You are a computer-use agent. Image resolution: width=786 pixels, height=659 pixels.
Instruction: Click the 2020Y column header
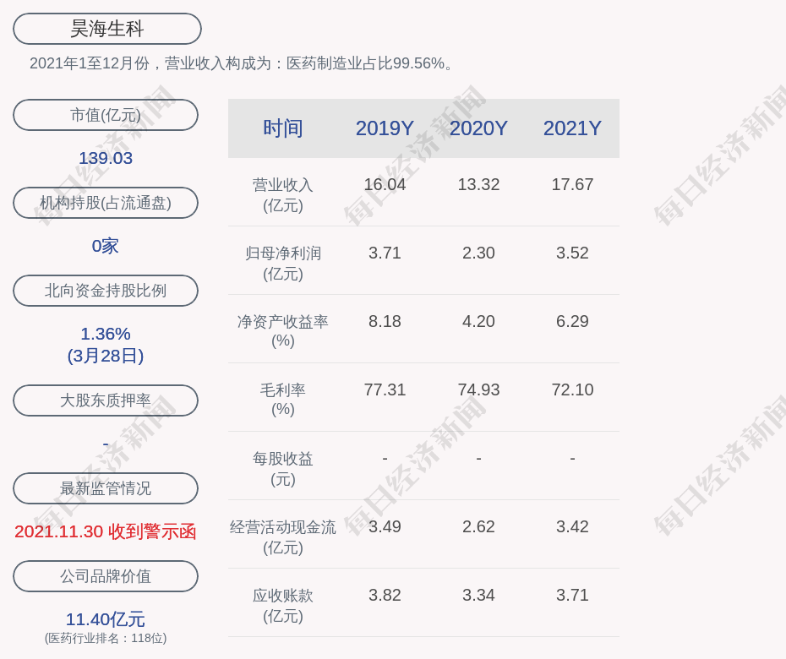click(478, 128)
